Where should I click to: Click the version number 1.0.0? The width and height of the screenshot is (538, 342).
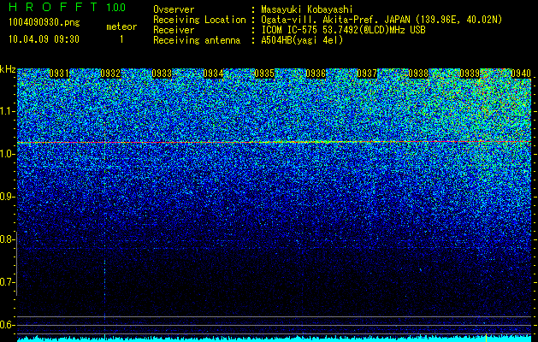tap(116, 7)
